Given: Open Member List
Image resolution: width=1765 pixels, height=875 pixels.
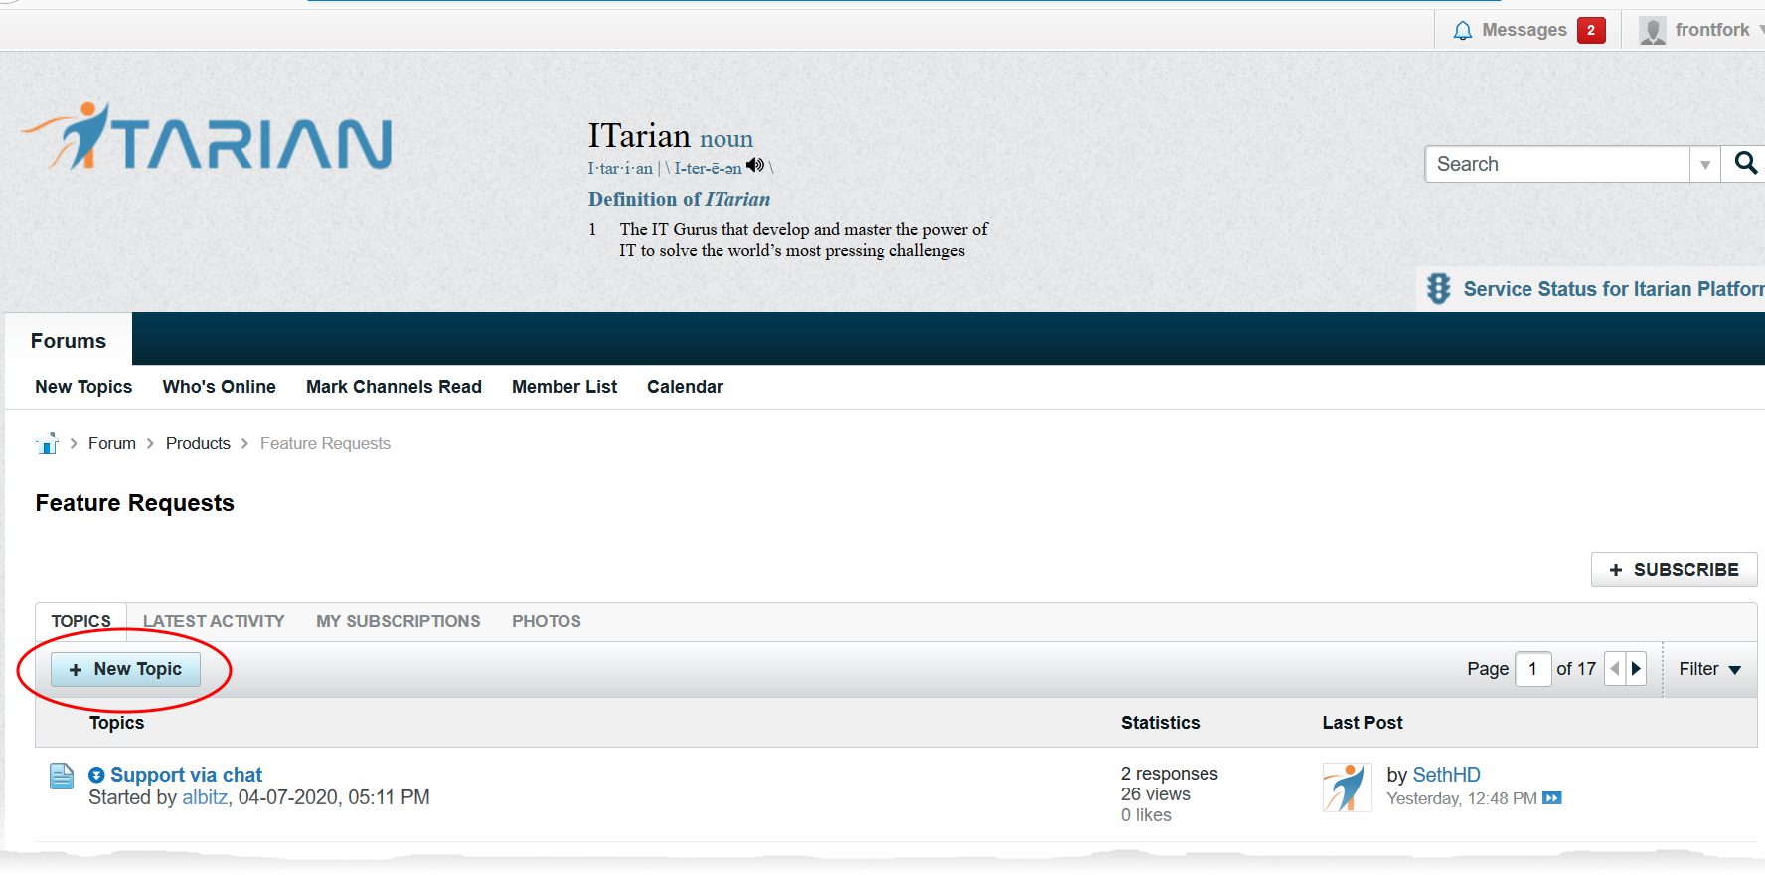Looking at the screenshot, I should pyautogui.click(x=564, y=387).
